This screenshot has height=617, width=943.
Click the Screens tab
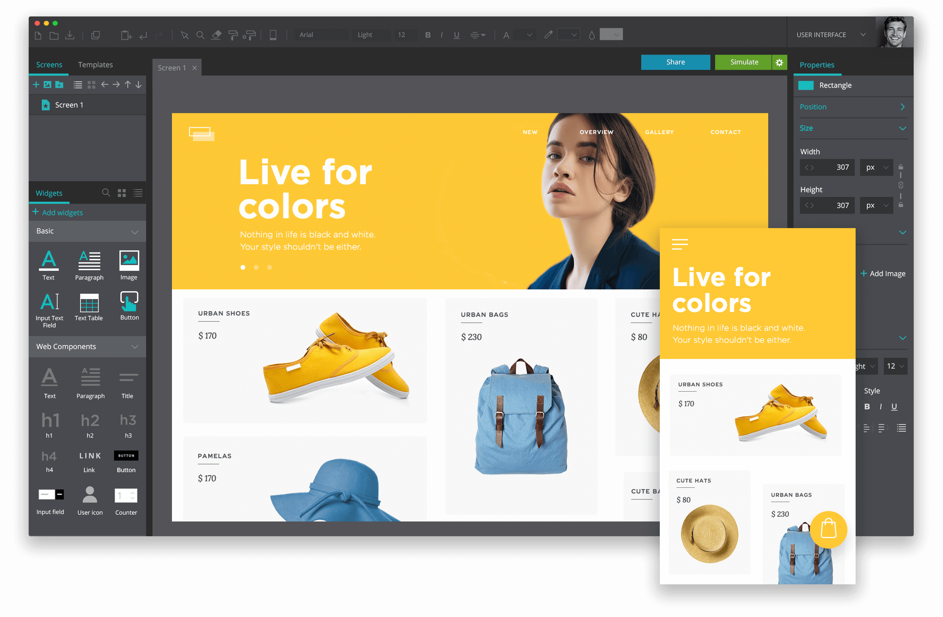48,64
